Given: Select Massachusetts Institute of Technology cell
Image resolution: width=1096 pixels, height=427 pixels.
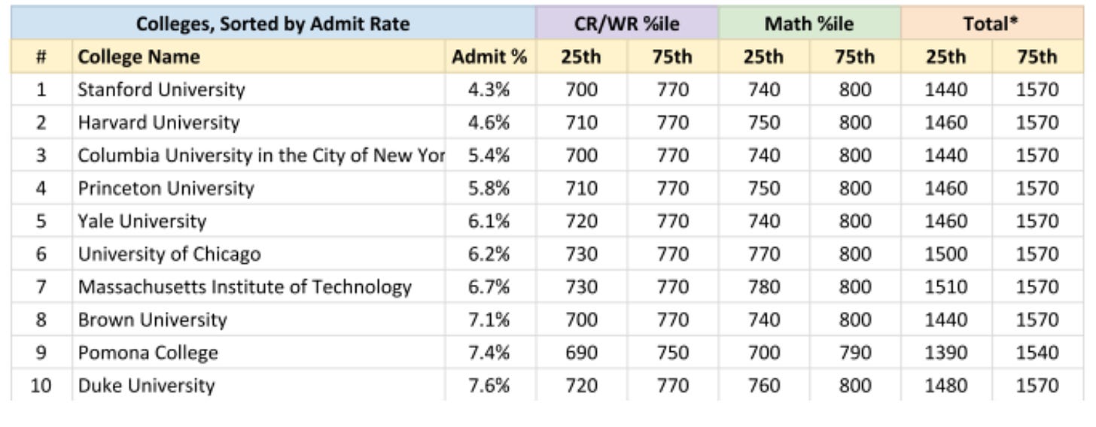Looking at the screenshot, I should [x=245, y=287].
